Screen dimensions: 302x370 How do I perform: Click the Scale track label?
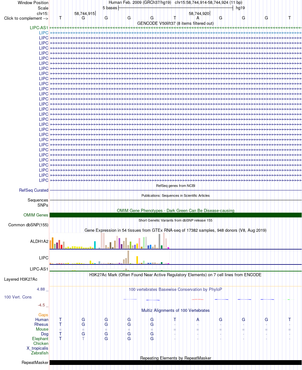[43, 8]
